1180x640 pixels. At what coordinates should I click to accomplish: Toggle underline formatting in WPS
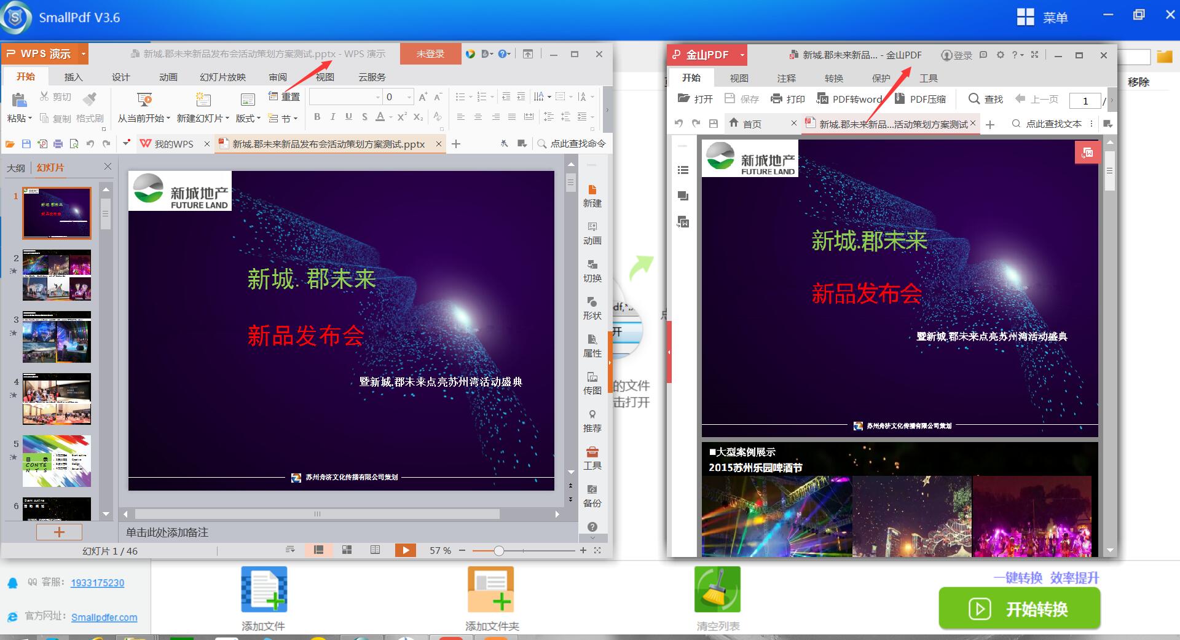[x=348, y=116]
